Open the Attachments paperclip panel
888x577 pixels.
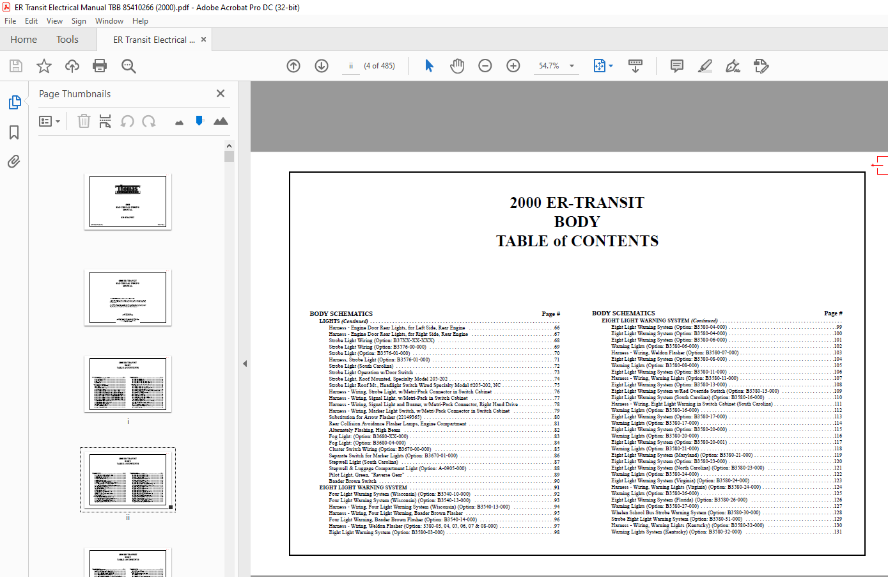[14, 161]
